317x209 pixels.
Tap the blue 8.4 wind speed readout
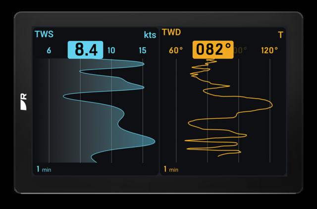click(x=85, y=50)
